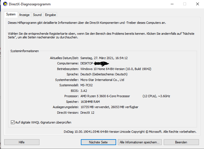Image resolution: width=204 pixels, height=149 pixels.
Task: Click the Sprache label
Action: tap(72, 74)
